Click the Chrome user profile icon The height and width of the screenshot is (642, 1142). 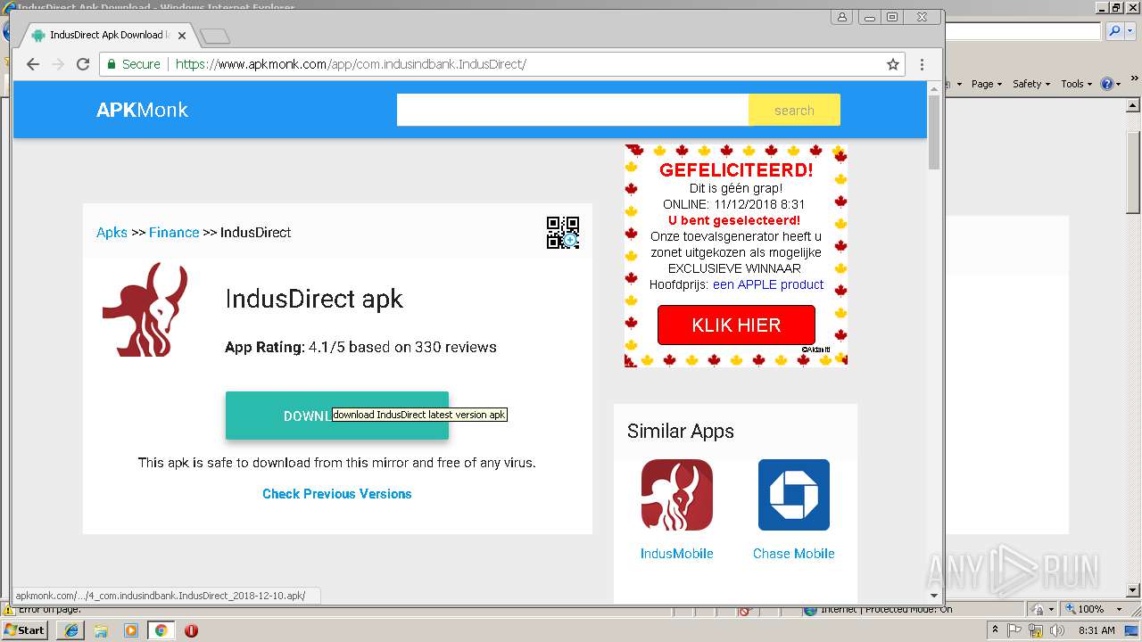pyautogui.click(x=841, y=17)
